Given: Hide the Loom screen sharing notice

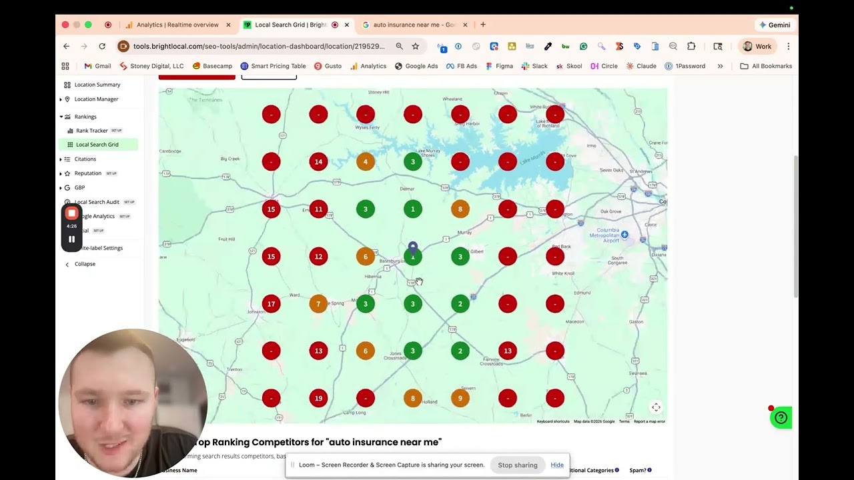Looking at the screenshot, I should pos(557,465).
